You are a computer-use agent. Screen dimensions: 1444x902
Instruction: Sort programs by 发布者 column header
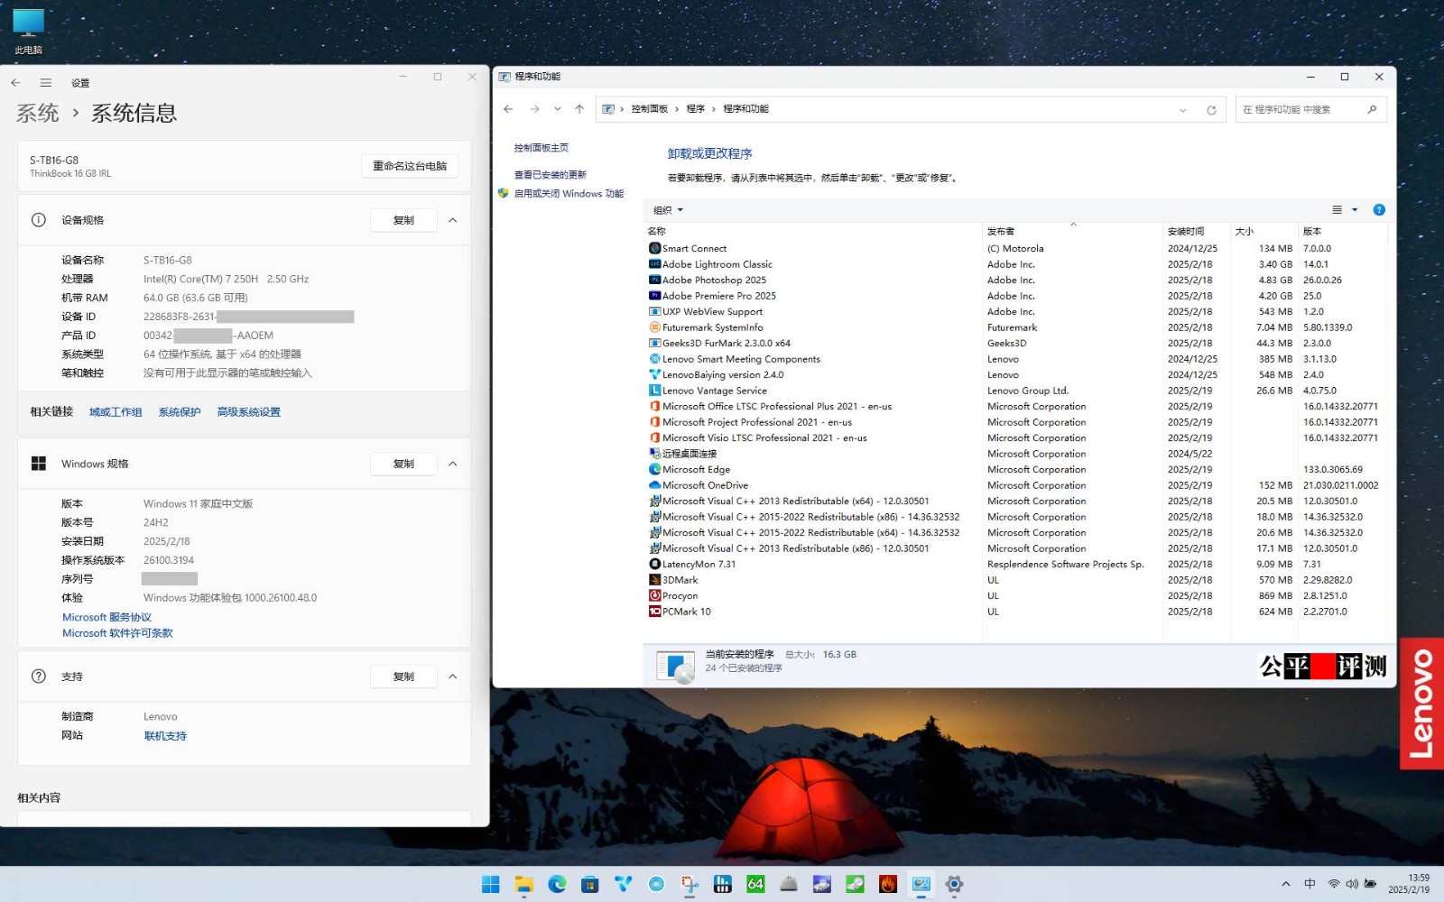click(1073, 232)
